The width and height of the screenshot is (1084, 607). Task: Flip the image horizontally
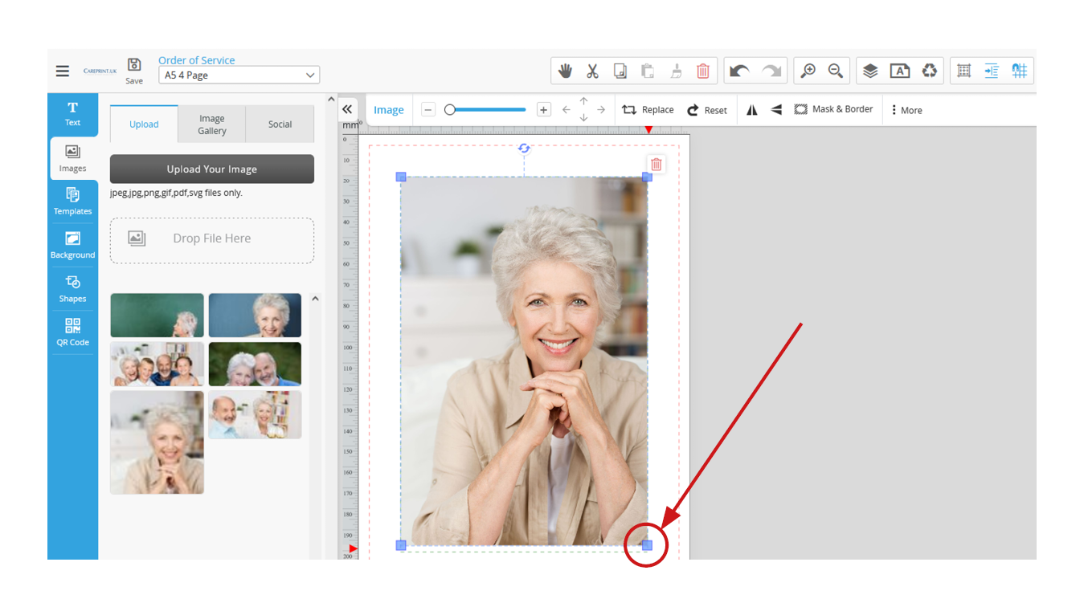coord(752,110)
